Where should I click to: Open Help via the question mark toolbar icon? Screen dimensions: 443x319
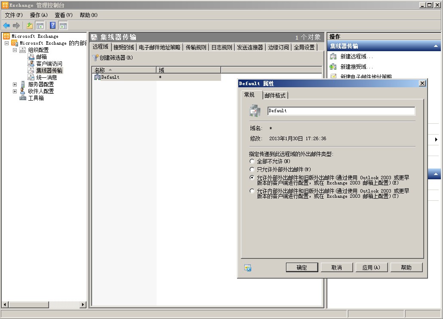(x=53, y=25)
